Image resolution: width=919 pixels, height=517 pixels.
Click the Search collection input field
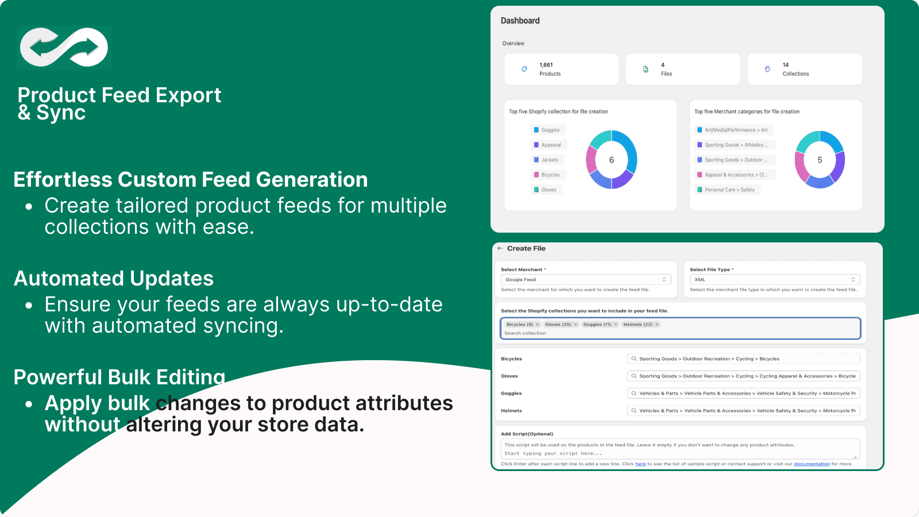(526, 333)
